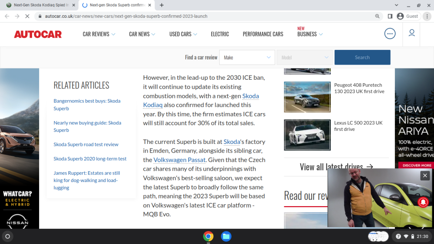Viewport: 434px width, 244px height.
Task: Close the Skoda Kodiaq Spied tab
Action: coord(74,5)
